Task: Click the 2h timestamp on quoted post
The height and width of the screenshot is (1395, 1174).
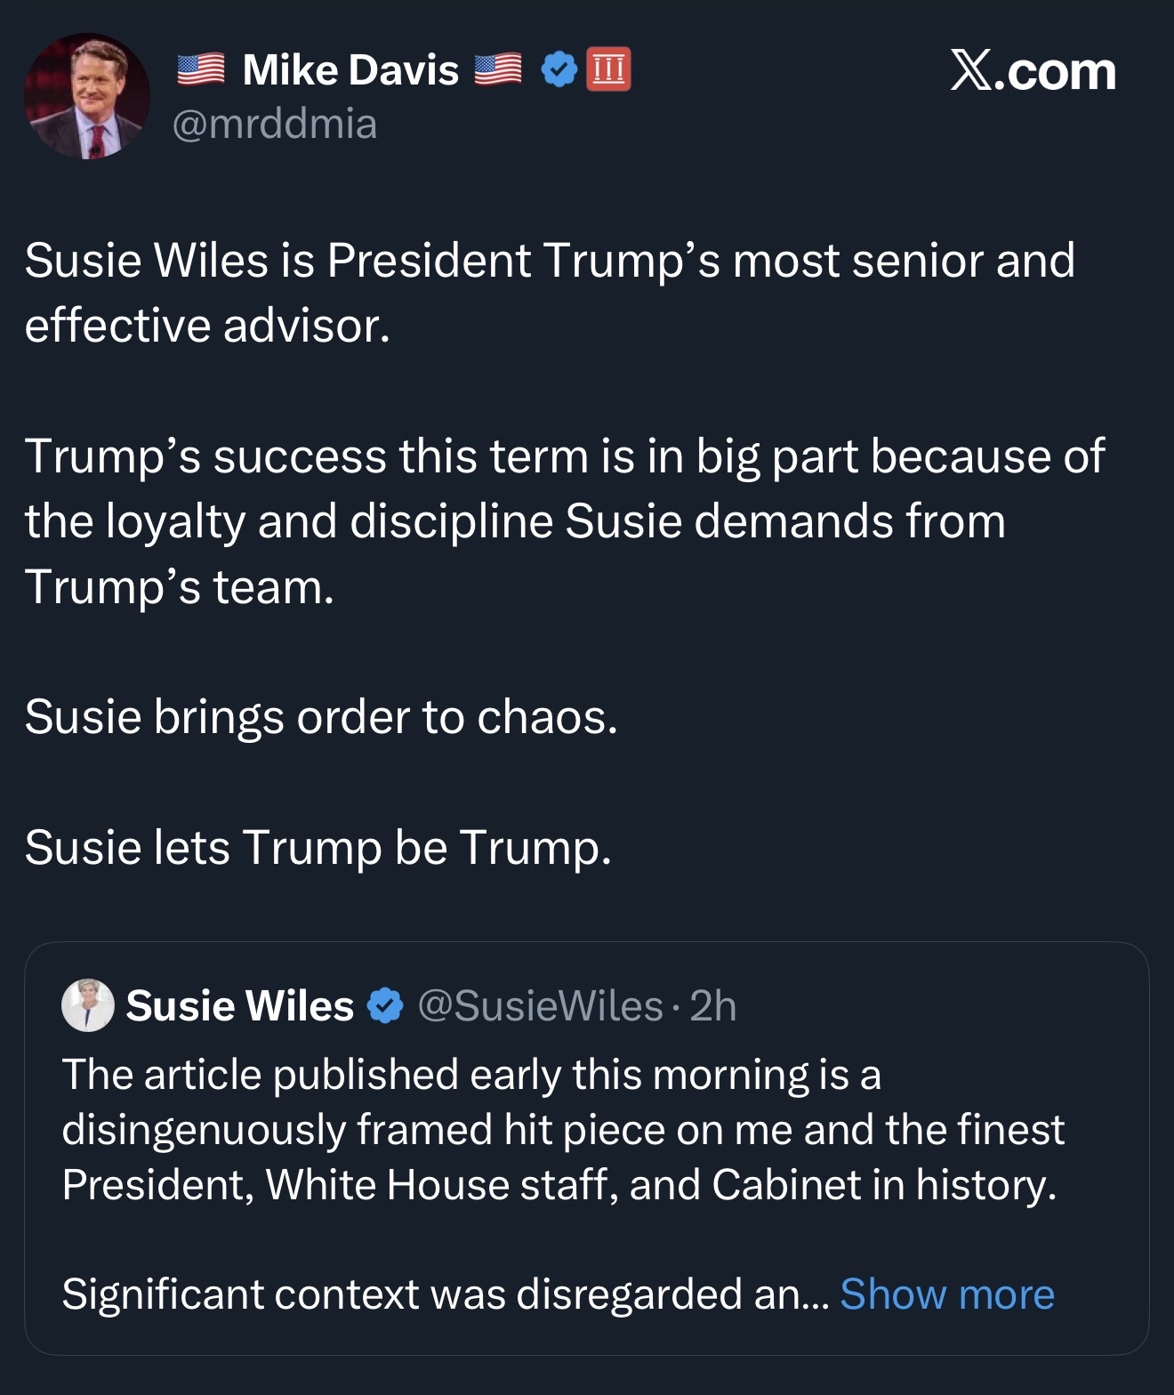Action: tap(713, 1006)
